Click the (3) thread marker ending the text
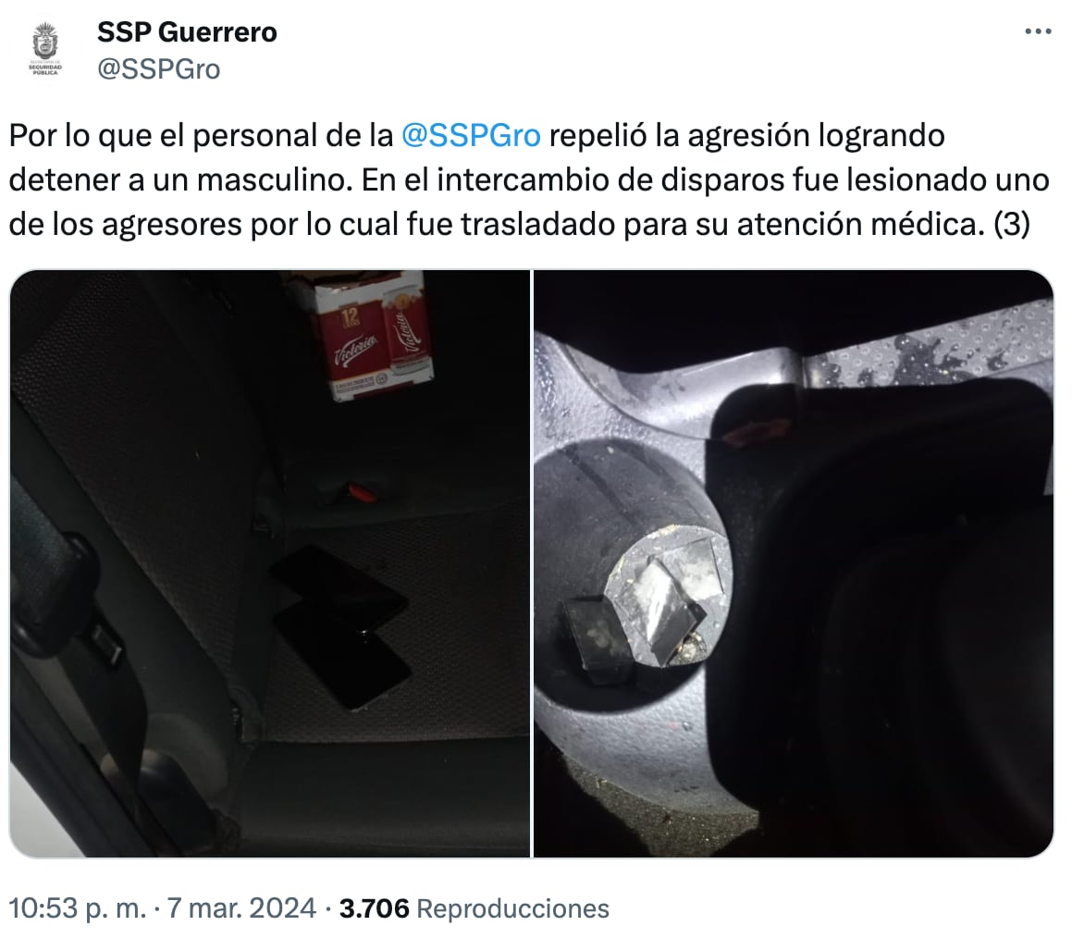The width and height of the screenshot is (1084, 938). (1012, 225)
